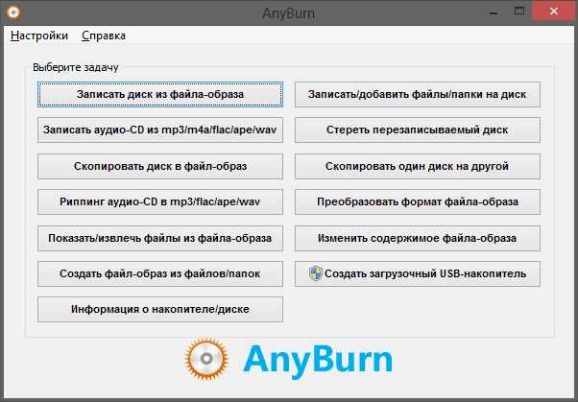Close the AnyBurn window
The height and width of the screenshot is (402, 578).
coord(553,12)
